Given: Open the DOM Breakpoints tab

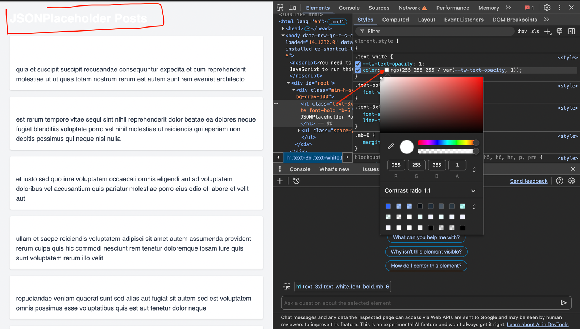Looking at the screenshot, I should pos(515,20).
